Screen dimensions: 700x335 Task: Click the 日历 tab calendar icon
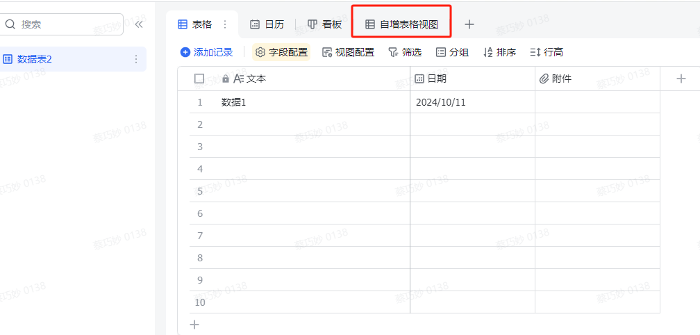[254, 24]
